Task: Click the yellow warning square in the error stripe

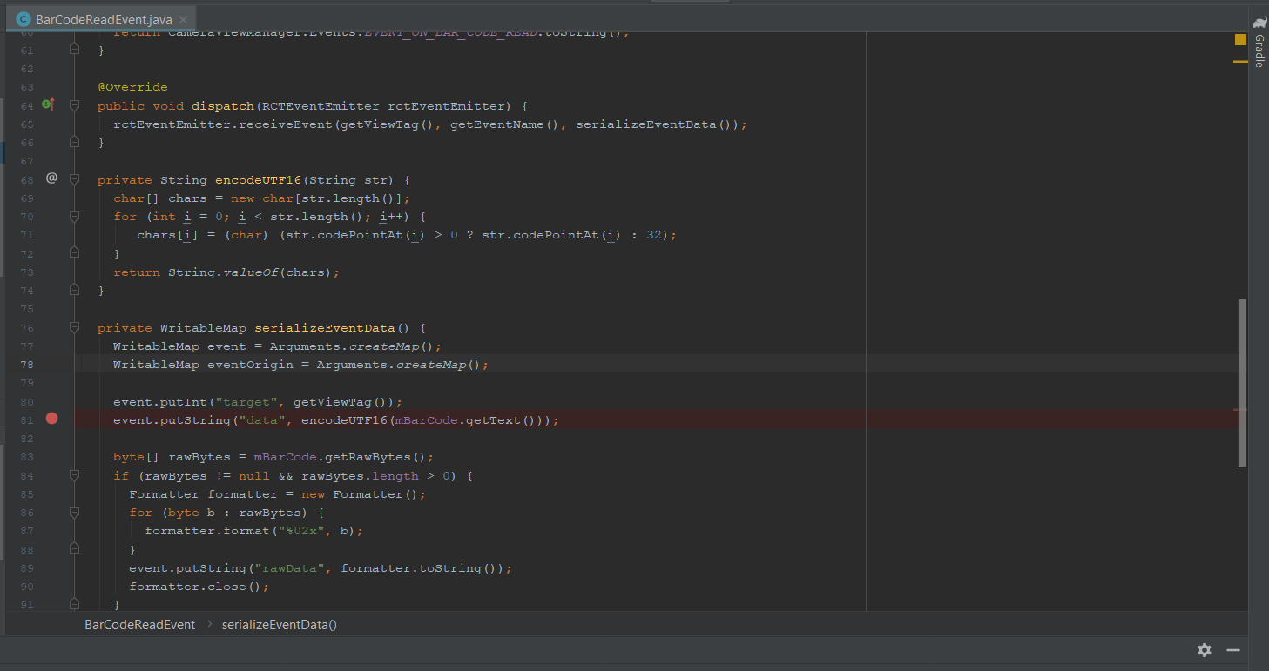Action: [x=1240, y=40]
